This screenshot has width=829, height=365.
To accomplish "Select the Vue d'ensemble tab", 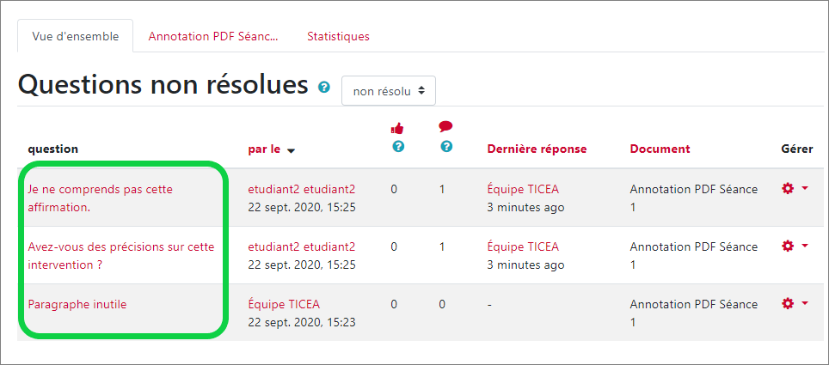I will (75, 37).
